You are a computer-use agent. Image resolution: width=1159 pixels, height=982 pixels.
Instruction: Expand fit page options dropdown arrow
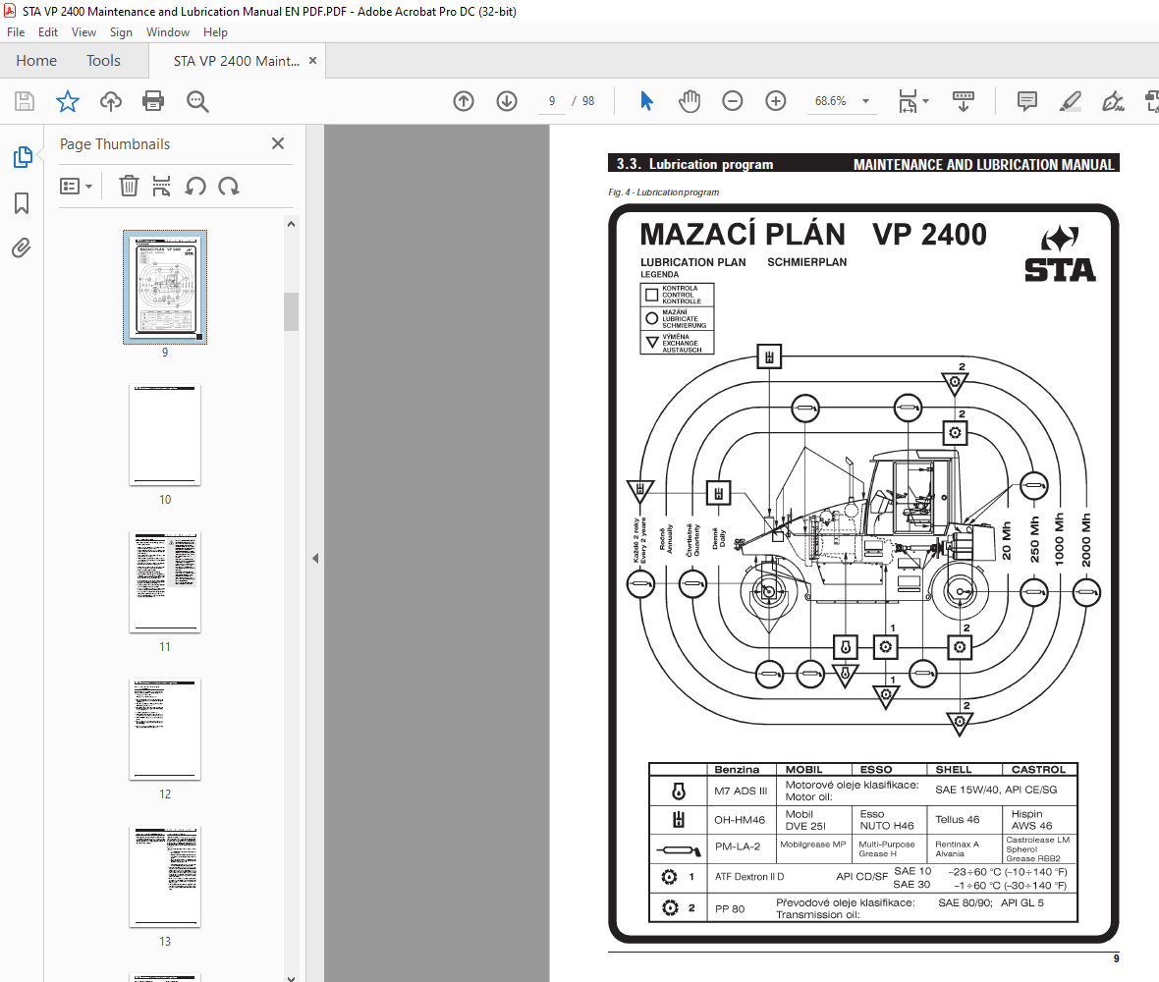click(926, 101)
